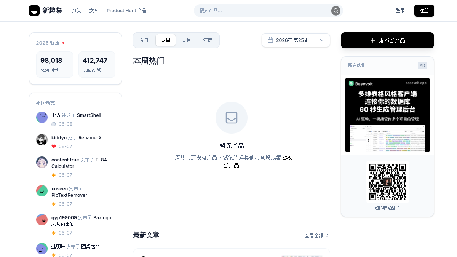Viewport: 457px width, 257px height.
Task: Open the 2026年 第25周 week dropdown
Action: (296, 40)
